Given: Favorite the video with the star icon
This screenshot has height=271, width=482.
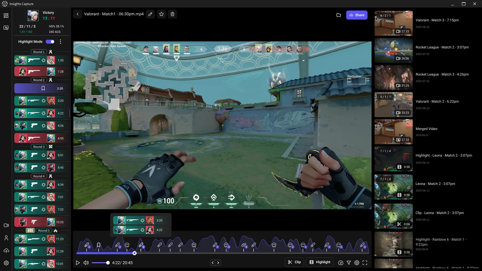Looking at the screenshot, I should coord(161,14).
